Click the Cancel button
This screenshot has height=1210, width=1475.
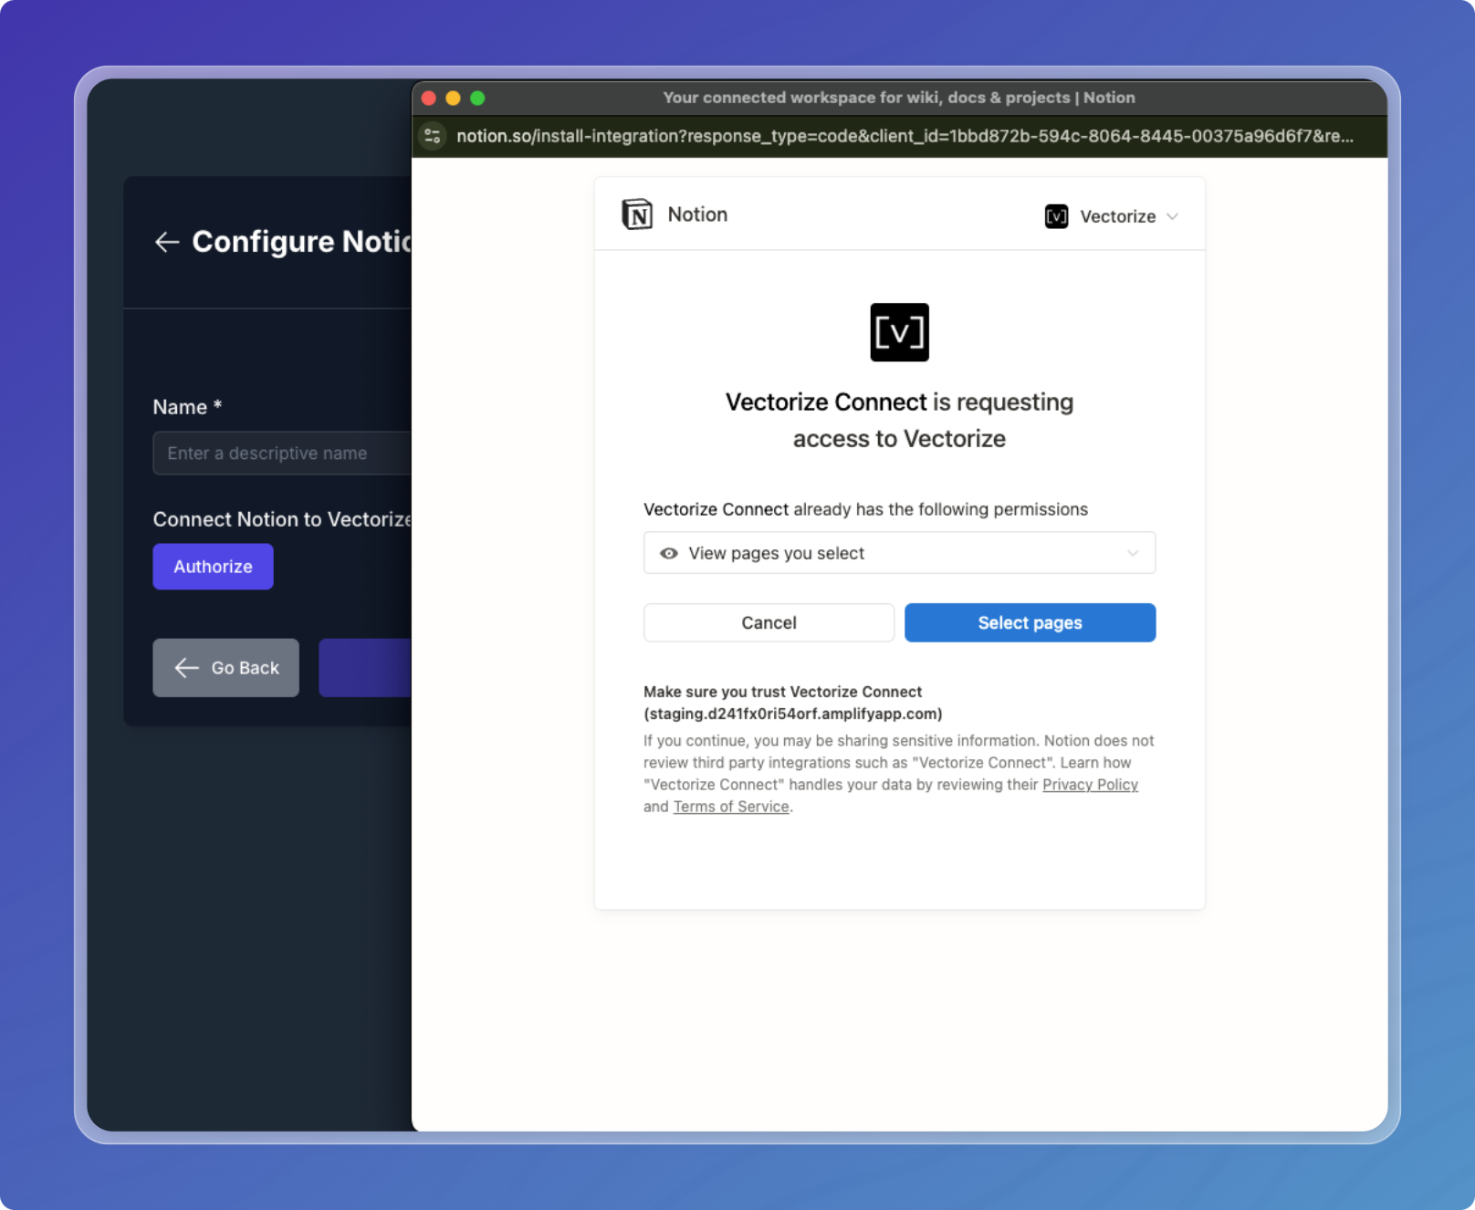769,622
